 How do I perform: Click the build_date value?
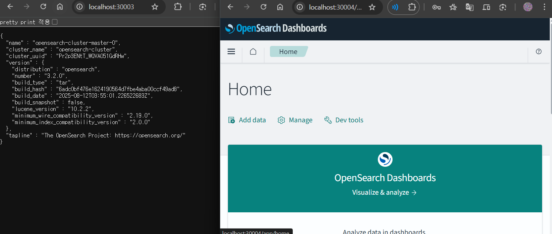(104, 96)
